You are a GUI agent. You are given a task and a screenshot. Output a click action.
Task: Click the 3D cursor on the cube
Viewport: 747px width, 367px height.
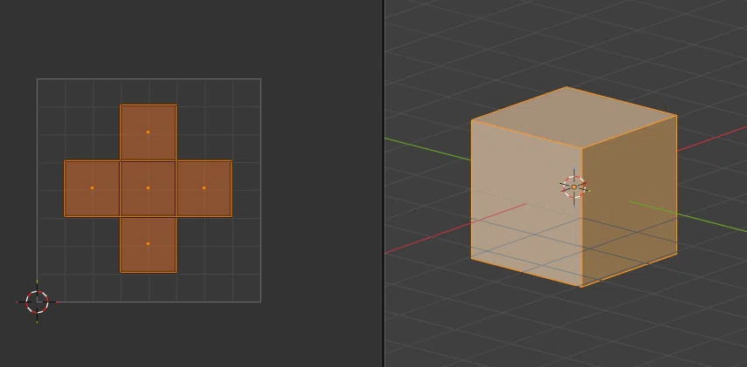click(x=574, y=187)
